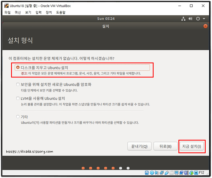Click the '설치 형식' heading text
212x178 pixels.
click(20, 40)
